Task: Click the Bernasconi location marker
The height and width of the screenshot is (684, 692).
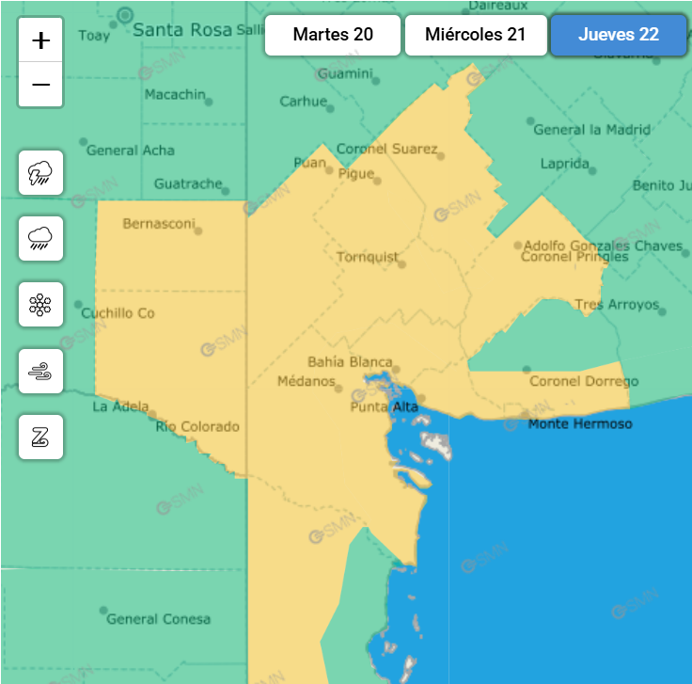Action: (x=197, y=231)
